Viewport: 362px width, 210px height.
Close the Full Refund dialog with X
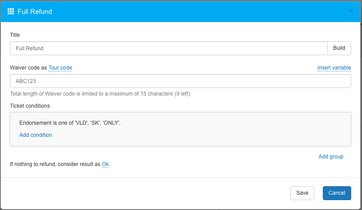click(351, 11)
